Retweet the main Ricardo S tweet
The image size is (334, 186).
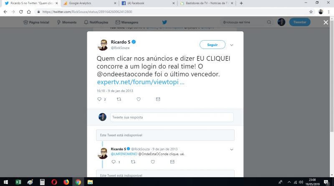pos(119,99)
